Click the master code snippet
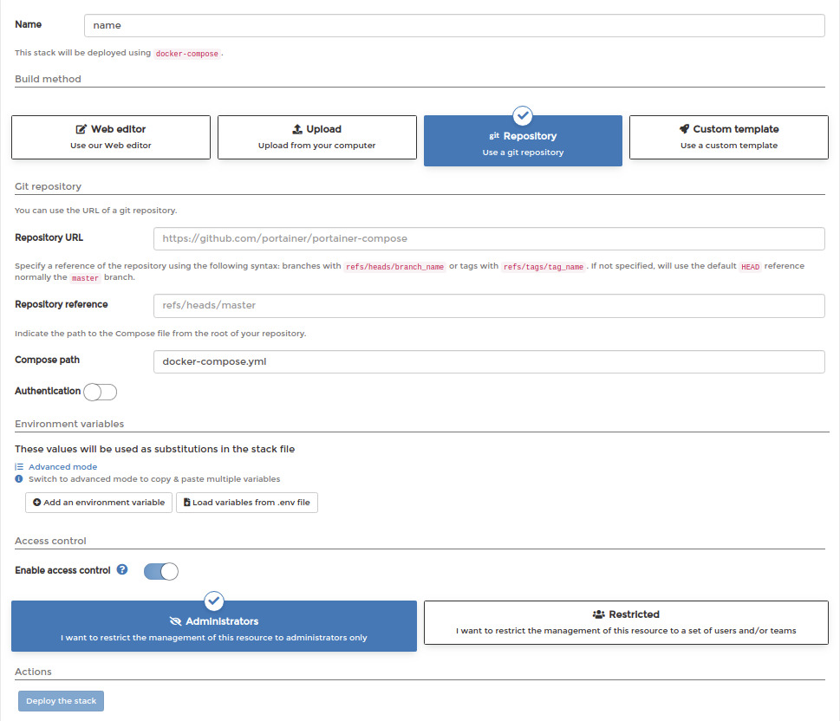 click(85, 278)
